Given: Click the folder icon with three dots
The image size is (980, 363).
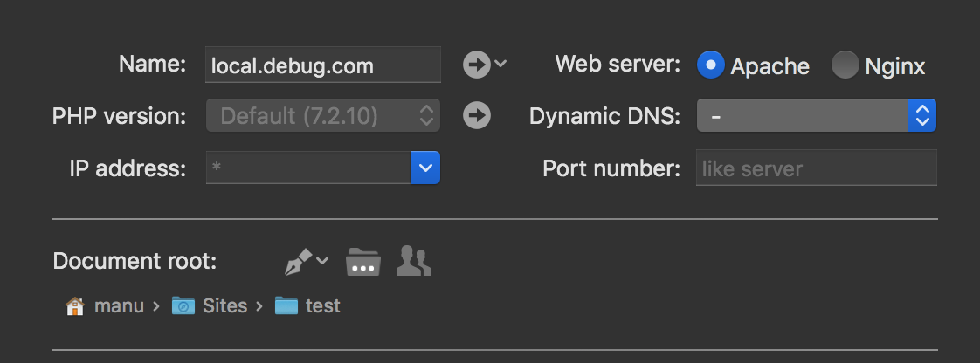Looking at the screenshot, I should pos(363,261).
